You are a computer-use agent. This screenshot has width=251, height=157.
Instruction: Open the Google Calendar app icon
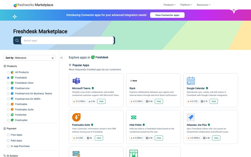click(x=191, y=81)
